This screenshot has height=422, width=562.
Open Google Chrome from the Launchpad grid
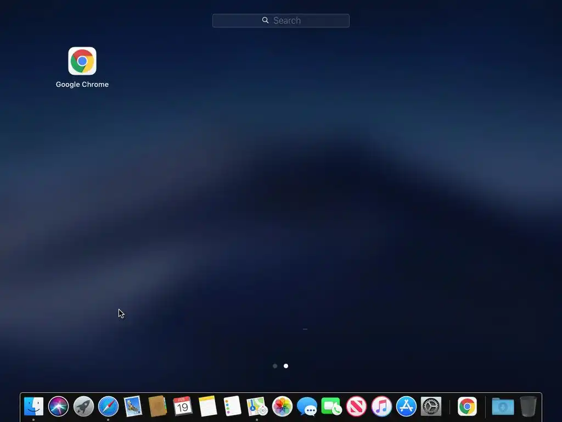pyautogui.click(x=82, y=61)
